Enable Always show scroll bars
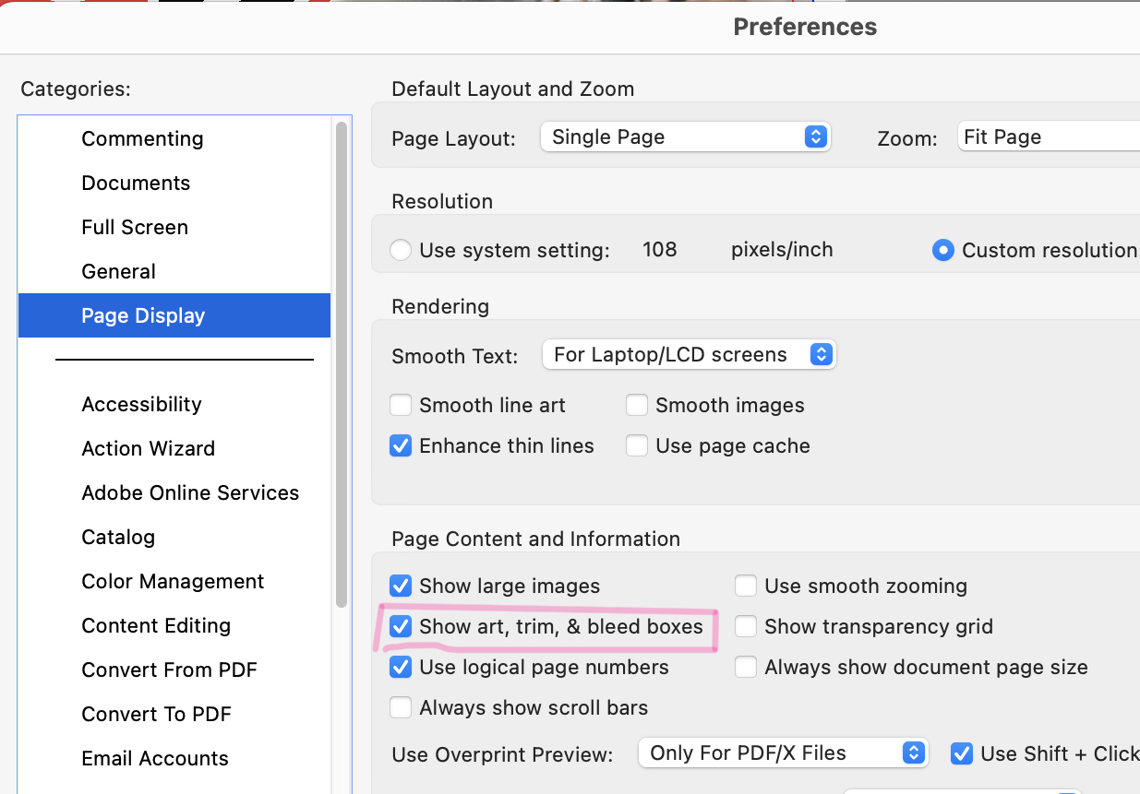1140x794 pixels. click(401, 707)
